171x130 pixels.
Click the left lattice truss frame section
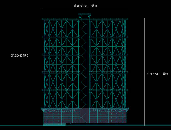coord(62,64)
